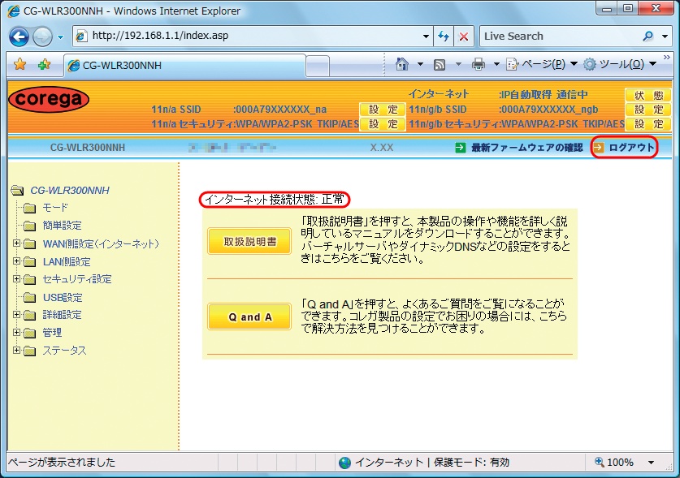The width and height of the screenshot is (680, 478).
Task: Expand the ステータス plus box
Action: pos(16,350)
